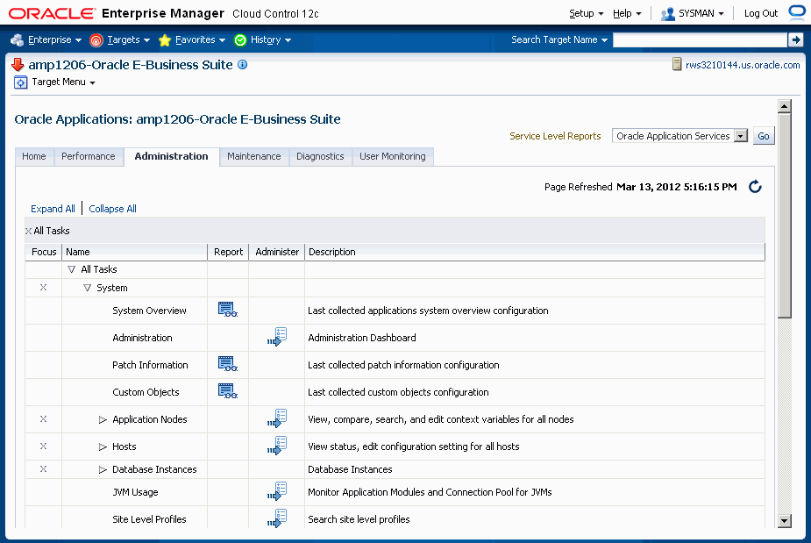Click the Target Menu icon

tap(20, 82)
